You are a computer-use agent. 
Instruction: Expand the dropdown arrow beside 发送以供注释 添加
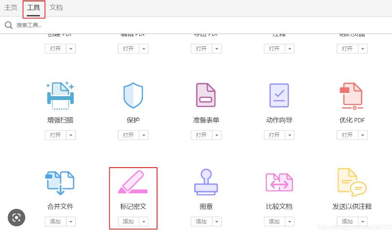point(363,221)
